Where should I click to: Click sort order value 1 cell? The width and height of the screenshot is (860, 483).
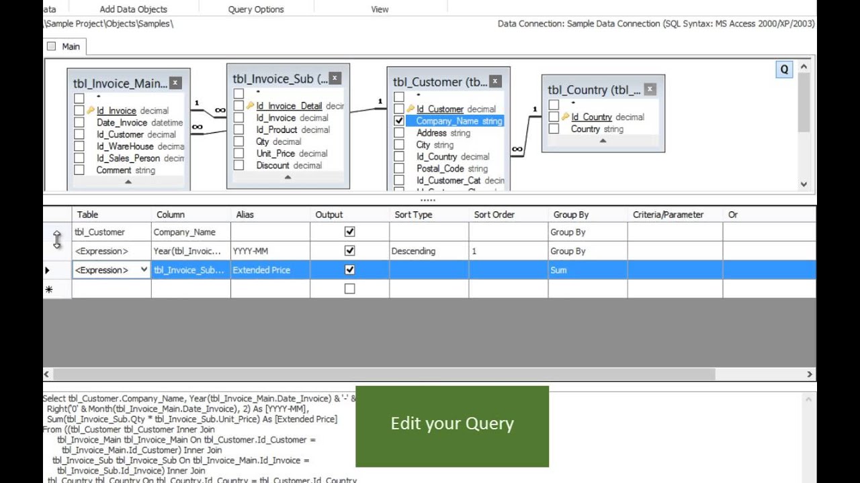pos(509,251)
